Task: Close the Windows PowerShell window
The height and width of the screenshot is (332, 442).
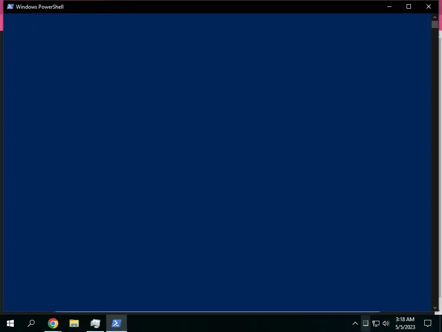Action: click(429, 6)
